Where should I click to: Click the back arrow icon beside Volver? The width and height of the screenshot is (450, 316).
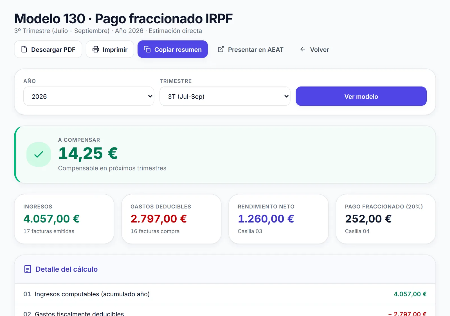click(303, 49)
